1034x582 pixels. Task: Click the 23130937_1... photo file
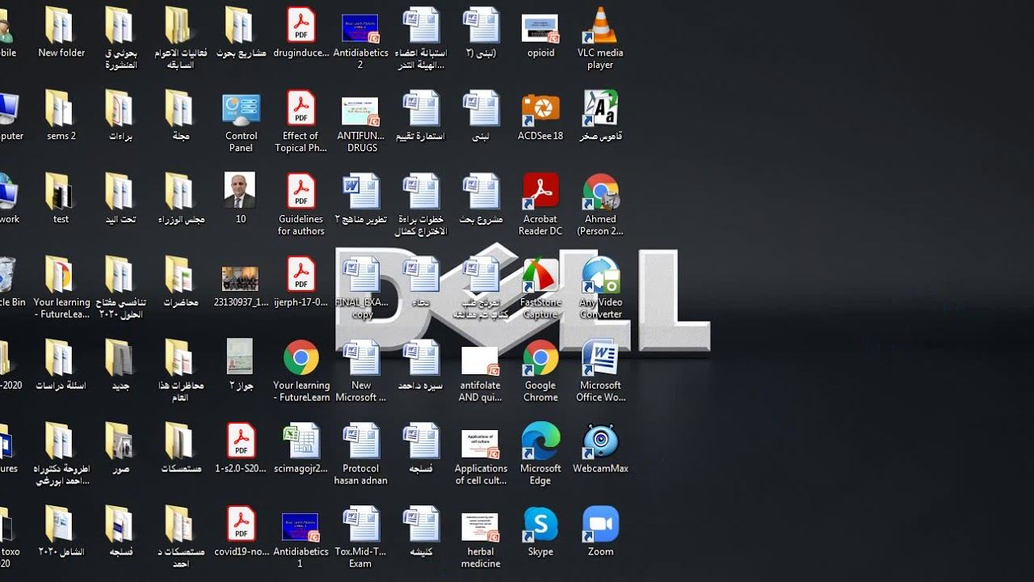click(x=241, y=288)
